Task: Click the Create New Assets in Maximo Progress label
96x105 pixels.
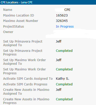Action: point(26,101)
